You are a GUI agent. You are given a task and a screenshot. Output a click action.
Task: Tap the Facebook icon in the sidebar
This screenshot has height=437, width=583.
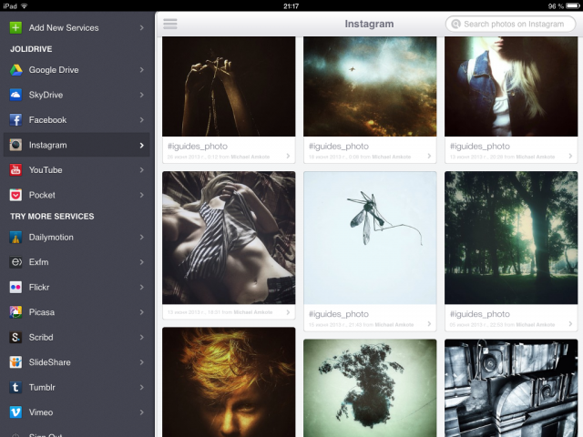coord(15,119)
